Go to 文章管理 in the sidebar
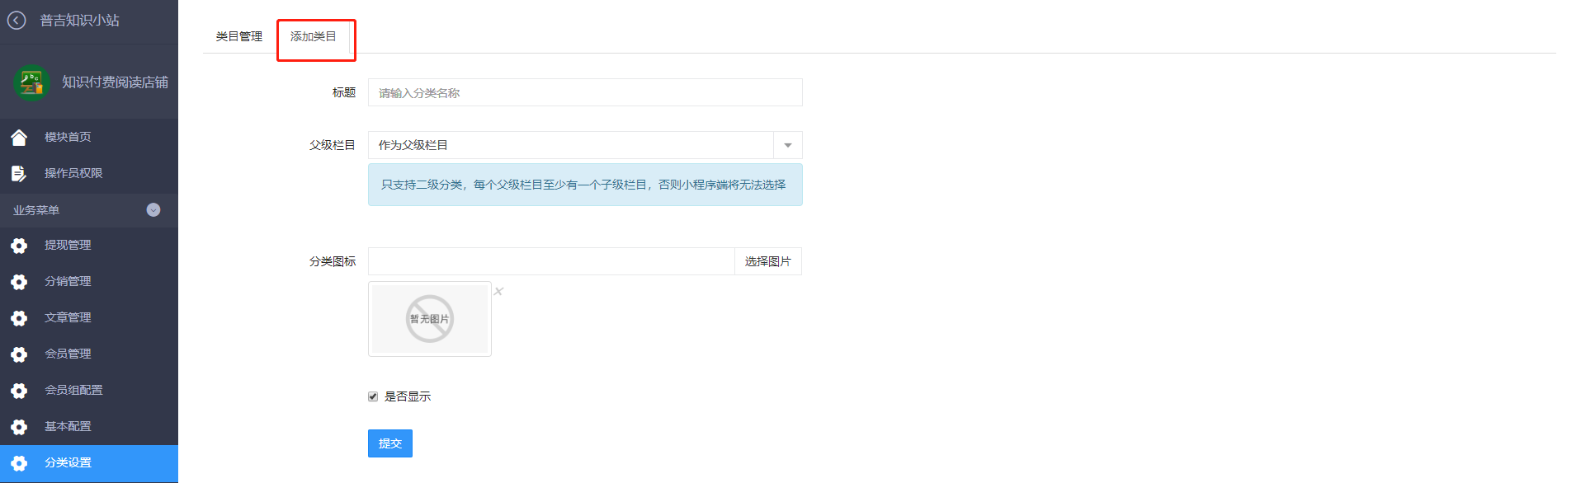Viewport: 1581px width, 483px height. tap(89, 318)
